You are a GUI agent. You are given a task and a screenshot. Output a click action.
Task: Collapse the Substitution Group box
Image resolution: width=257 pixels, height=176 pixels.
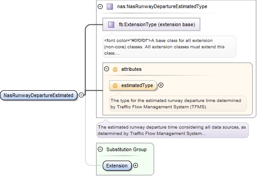(x=100, y=149)
